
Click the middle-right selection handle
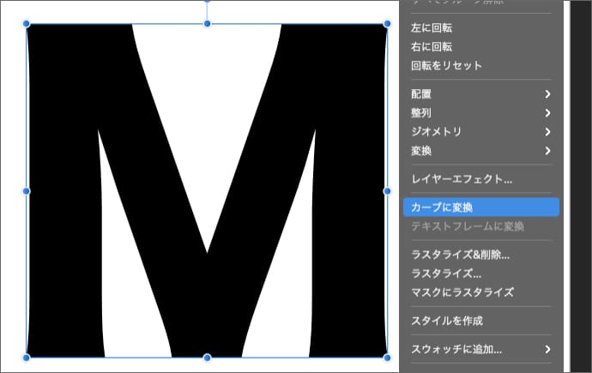387,190
